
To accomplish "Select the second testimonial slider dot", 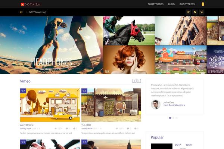I will (x=173, y=118).
